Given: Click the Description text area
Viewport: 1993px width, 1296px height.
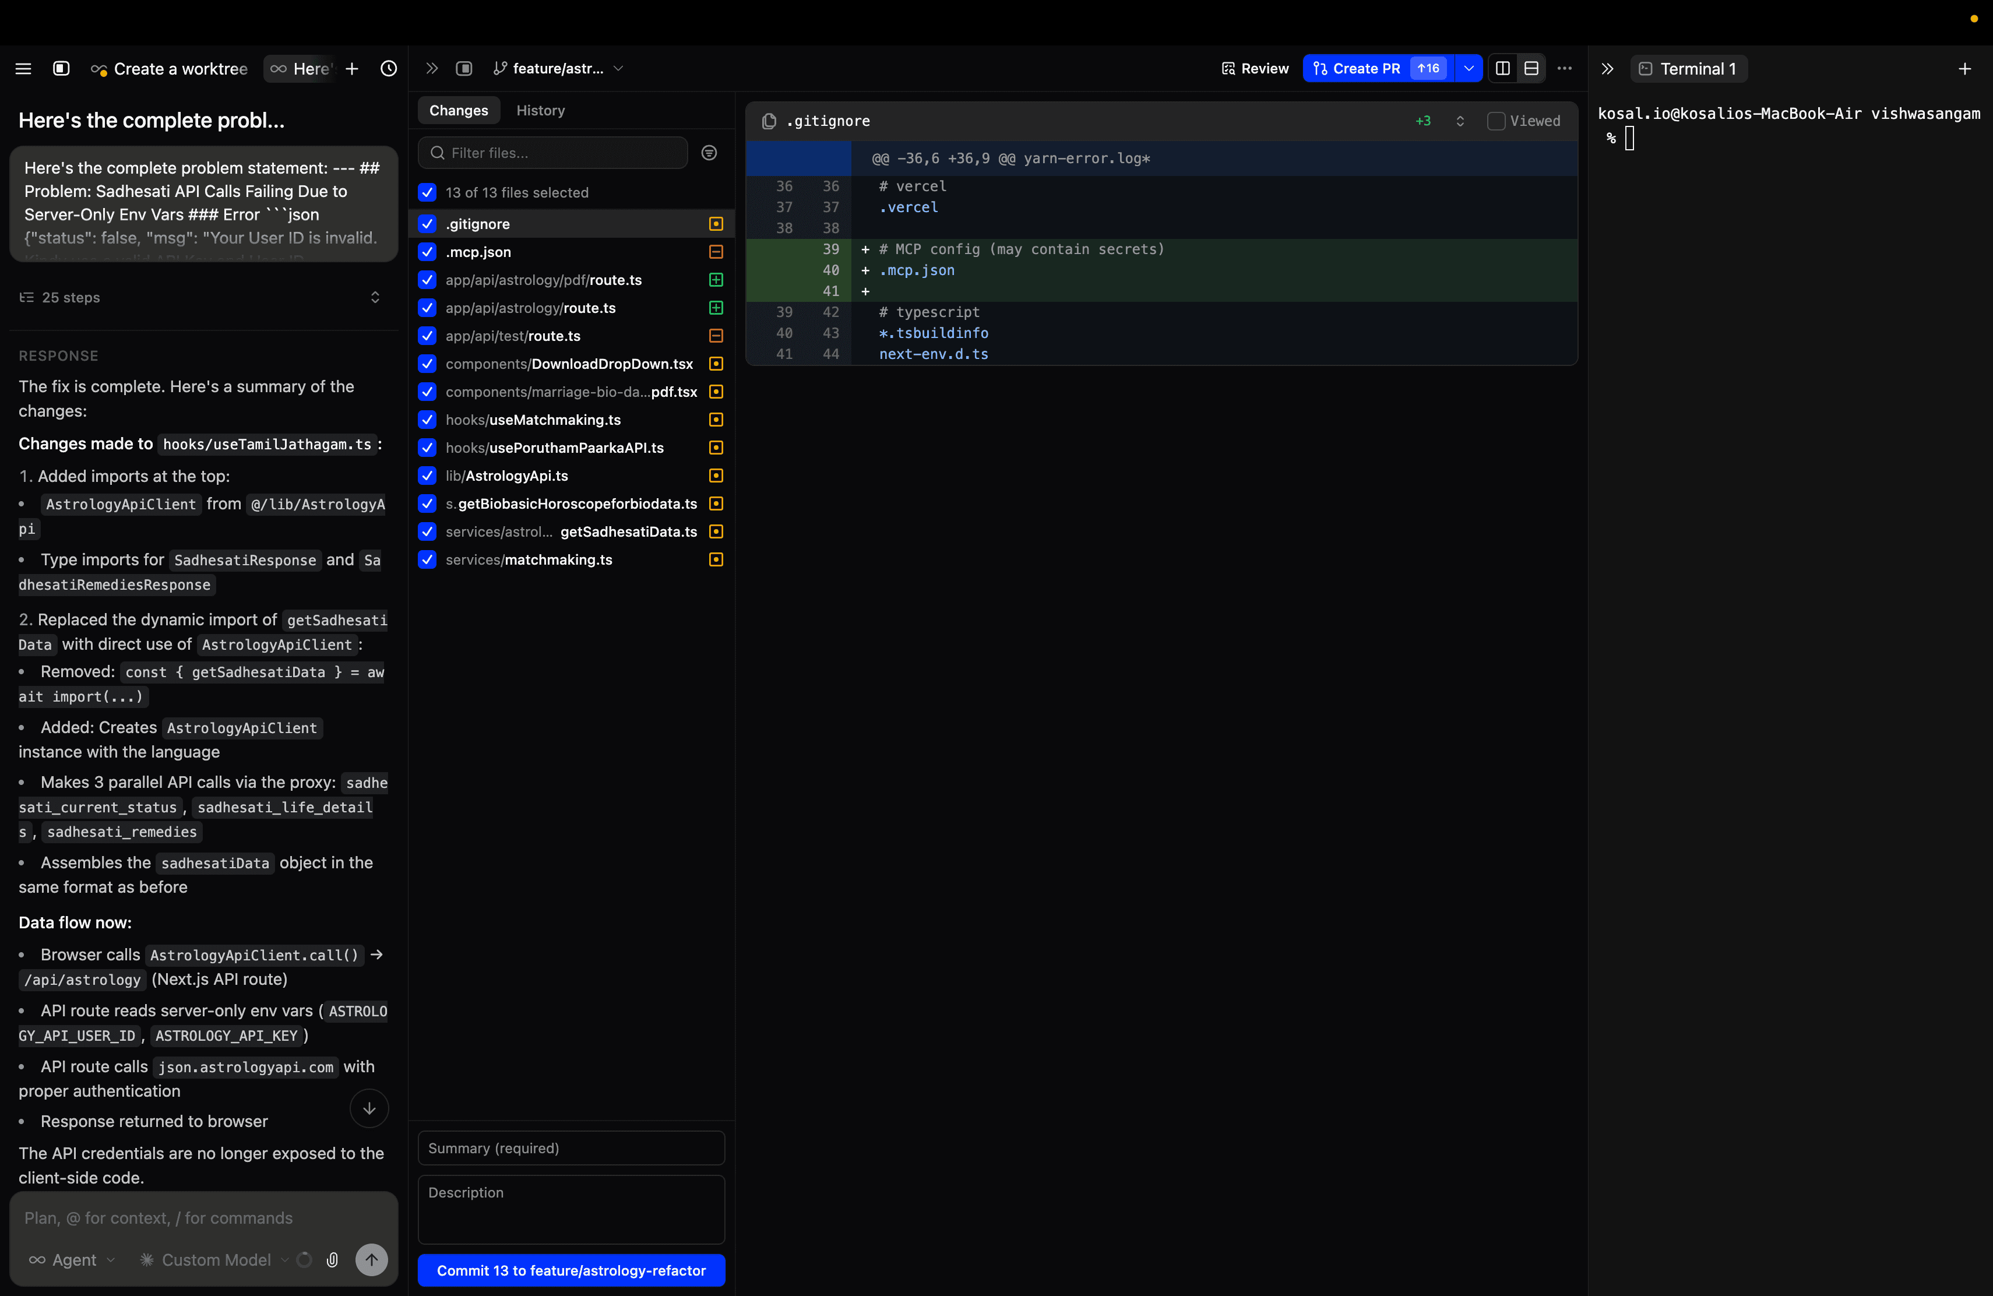Looking at the screenshot, I should (571, 1210).
